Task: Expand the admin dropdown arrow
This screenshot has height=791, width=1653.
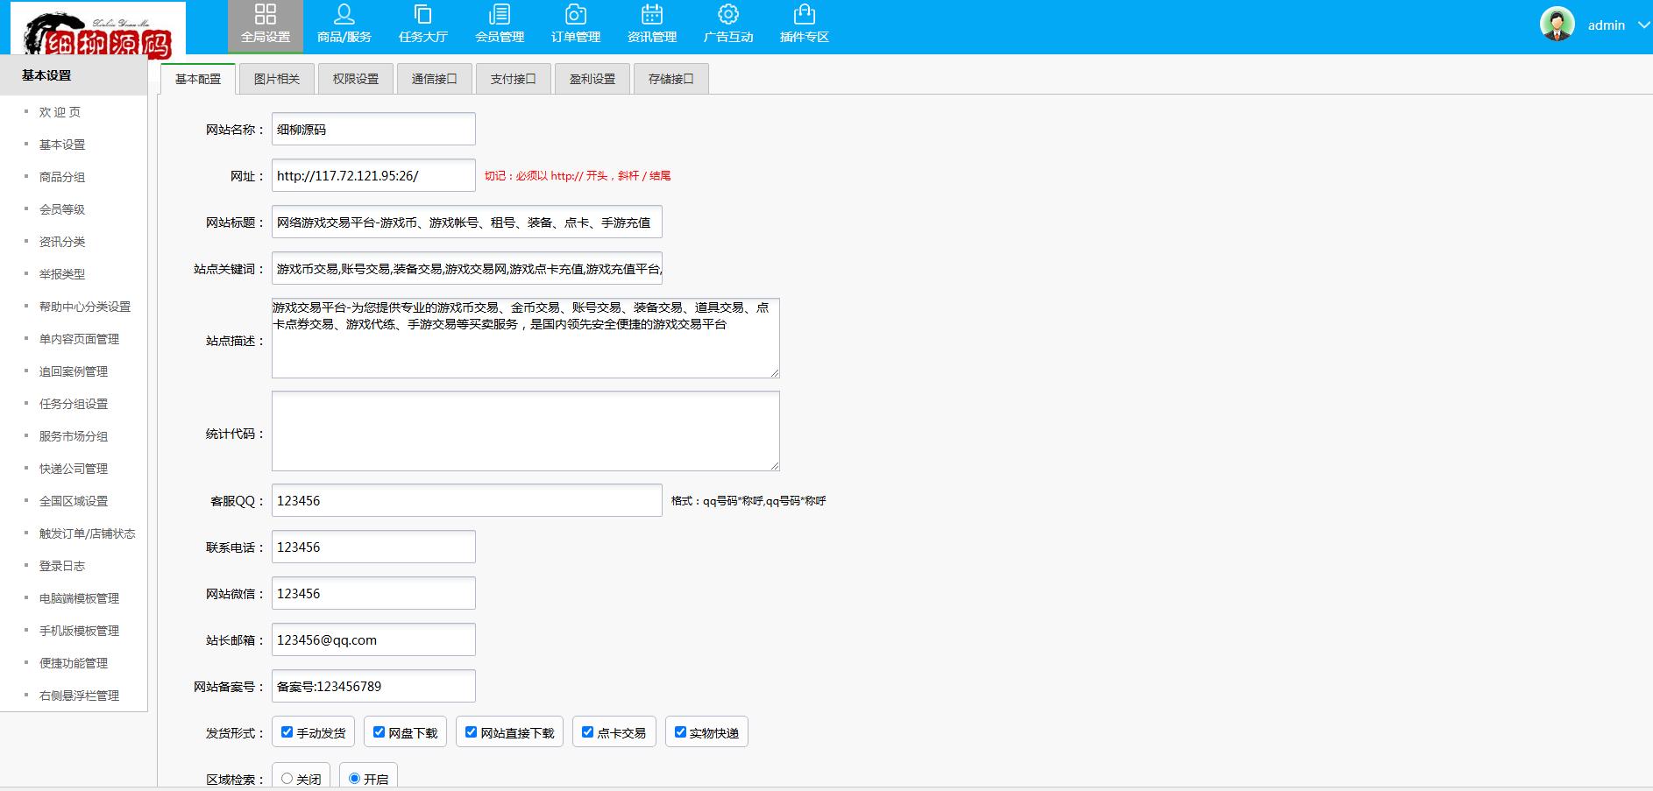Action: pyautogui.click(x=1643, y=25)
